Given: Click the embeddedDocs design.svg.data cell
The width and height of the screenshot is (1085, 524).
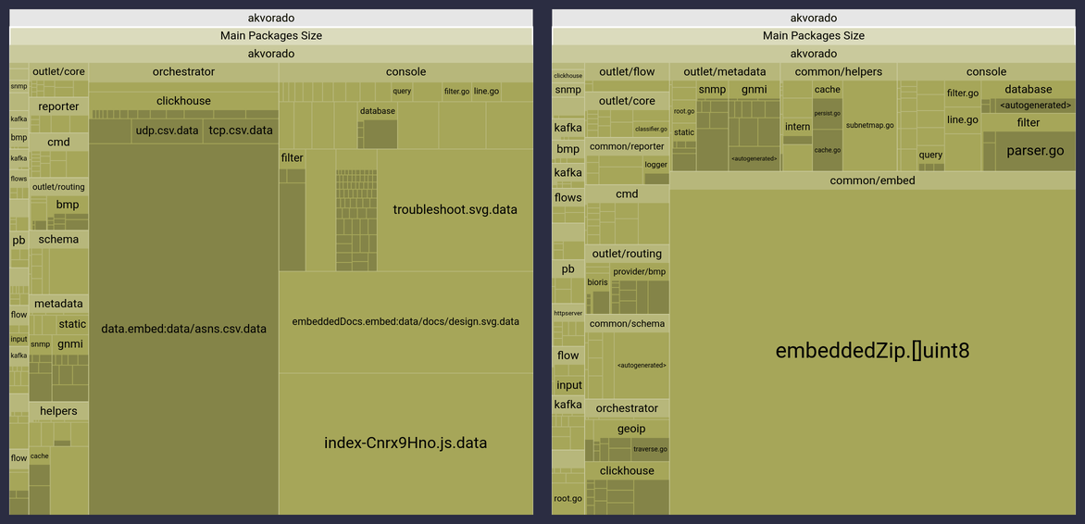Looking at the screenshot, I should click(405, 322).
